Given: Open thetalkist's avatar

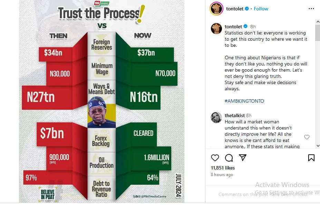Looking at the screenshot, I should pyautogui.click(x=216, y=117).
